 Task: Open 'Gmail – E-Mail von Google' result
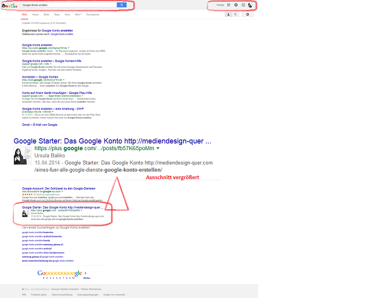click(39, 125)
